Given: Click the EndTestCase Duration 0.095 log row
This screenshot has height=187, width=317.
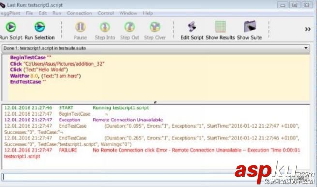Looking at the screenshot, I should pyautogui.click(x=151, y=129).
